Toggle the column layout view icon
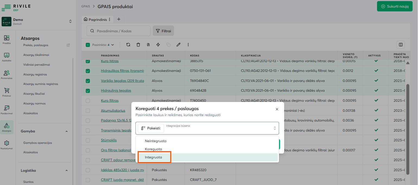The height and width of the screenshot is (185, 418). (x=400, y=45)
